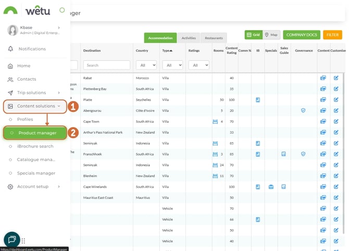Select Map view toggle
This screenshot has height=251, width=349.
271,35
